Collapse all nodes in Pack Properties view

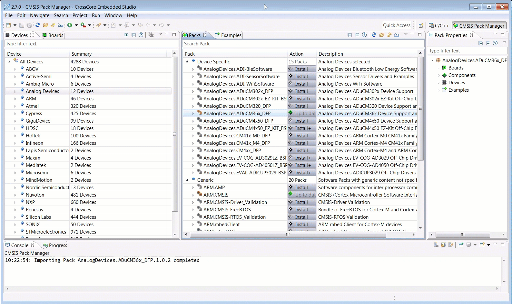tap(488, 43)
